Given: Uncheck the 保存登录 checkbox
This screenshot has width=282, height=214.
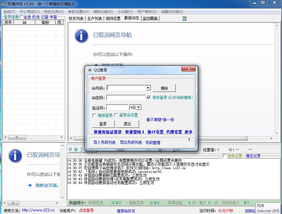Looking at the screenshot, I should (x=149, y=97).
